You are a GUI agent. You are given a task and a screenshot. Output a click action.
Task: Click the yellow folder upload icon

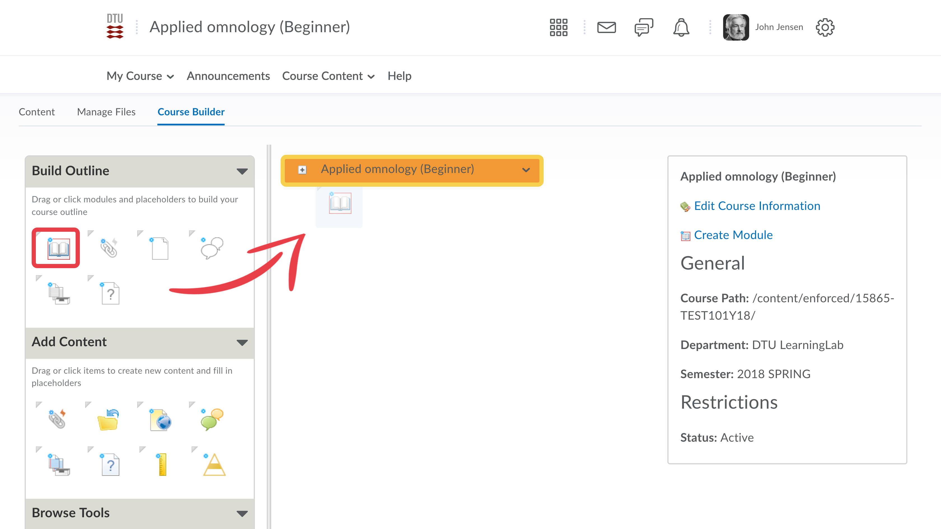coord(108,420)
